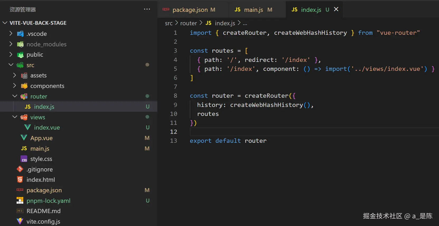
Task: Collapse the VITE-VUE-BACK-STAGE project root
Action: tap(5, 23)
